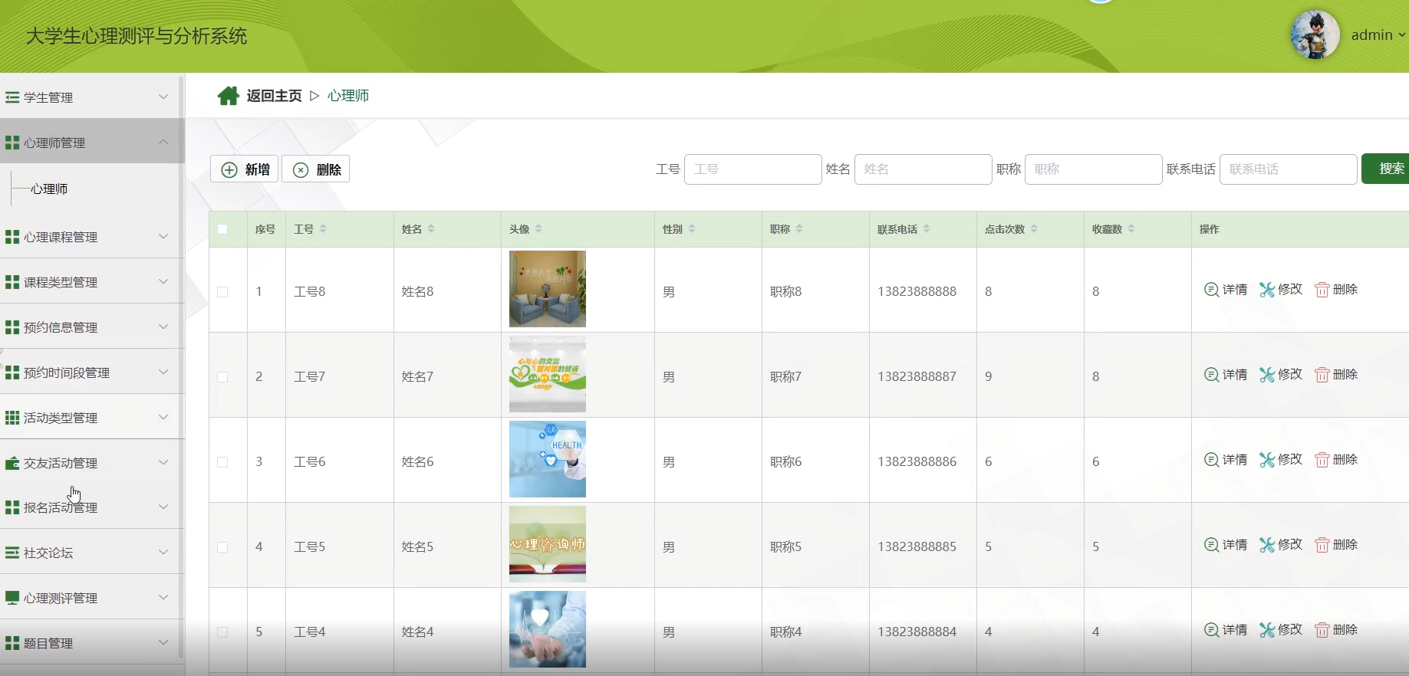Sort by 工号 column arrows
Screen dimensions: 1409x676
pyautogui.click(x=323, y=229)
